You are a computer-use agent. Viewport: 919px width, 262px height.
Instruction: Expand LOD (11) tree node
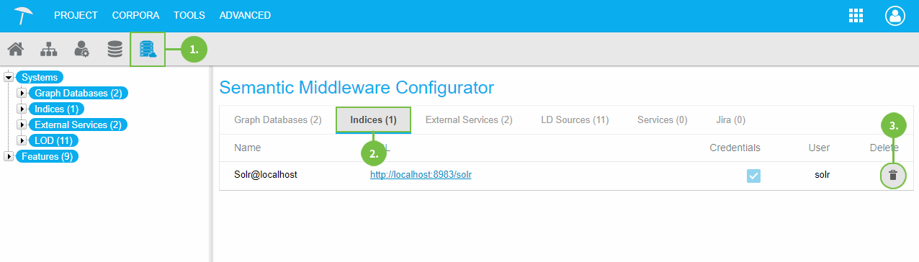22,140
